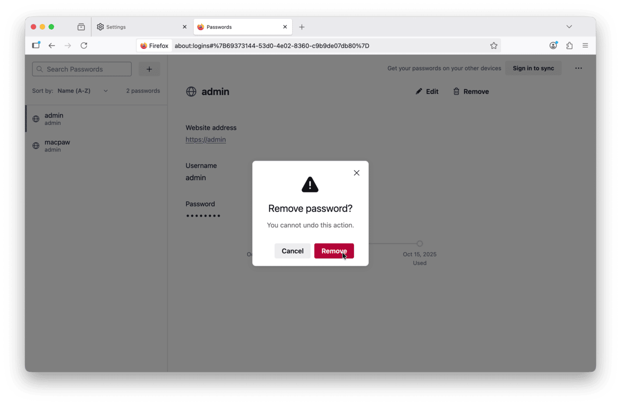This screenshot has height=405, width=621.
Task: Cancel the remove password dialog
Action: pyautogui.click(x=293, y=251)
